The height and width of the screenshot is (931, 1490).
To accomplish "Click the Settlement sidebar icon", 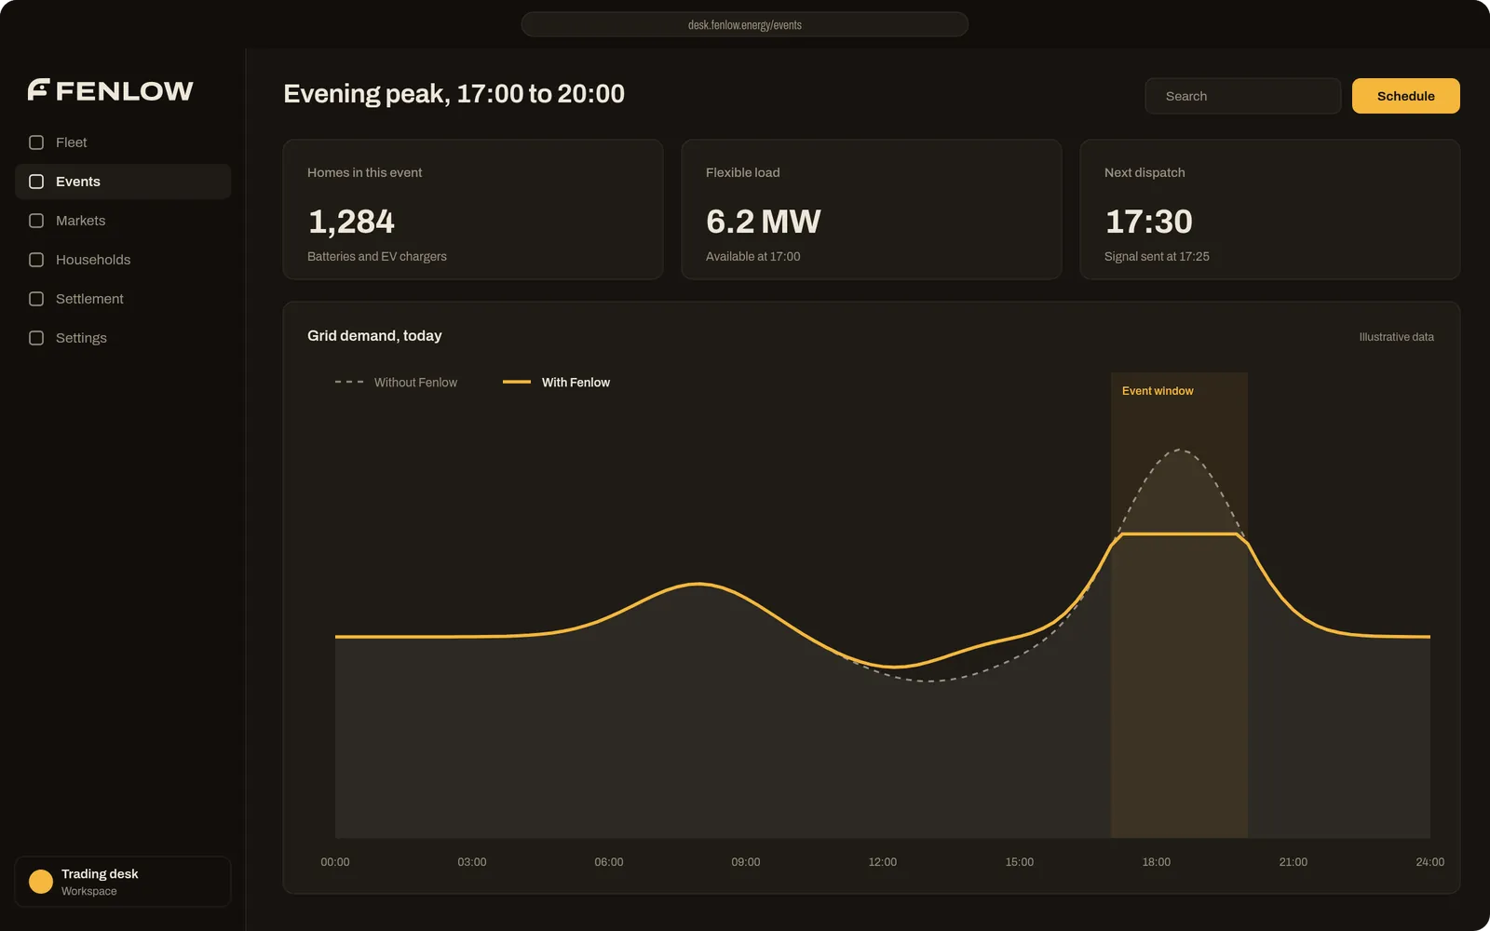I will [x=36, y=299].
